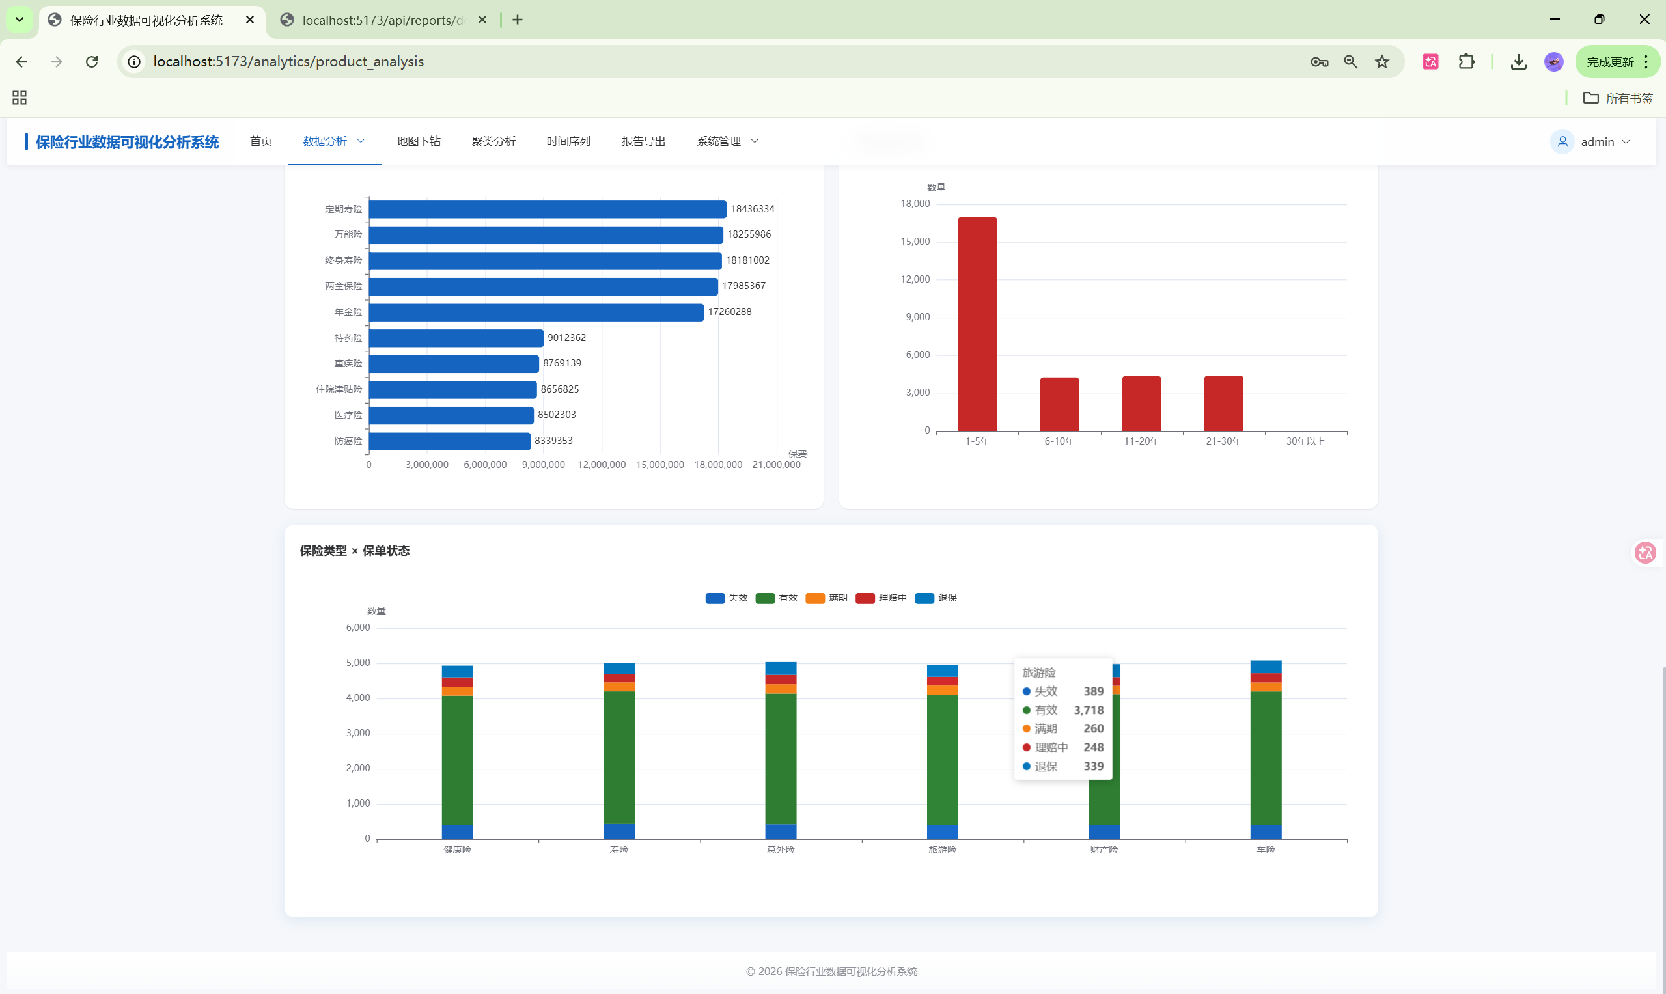Open the 所有书签 bookmarks folder

(1618, 98)
